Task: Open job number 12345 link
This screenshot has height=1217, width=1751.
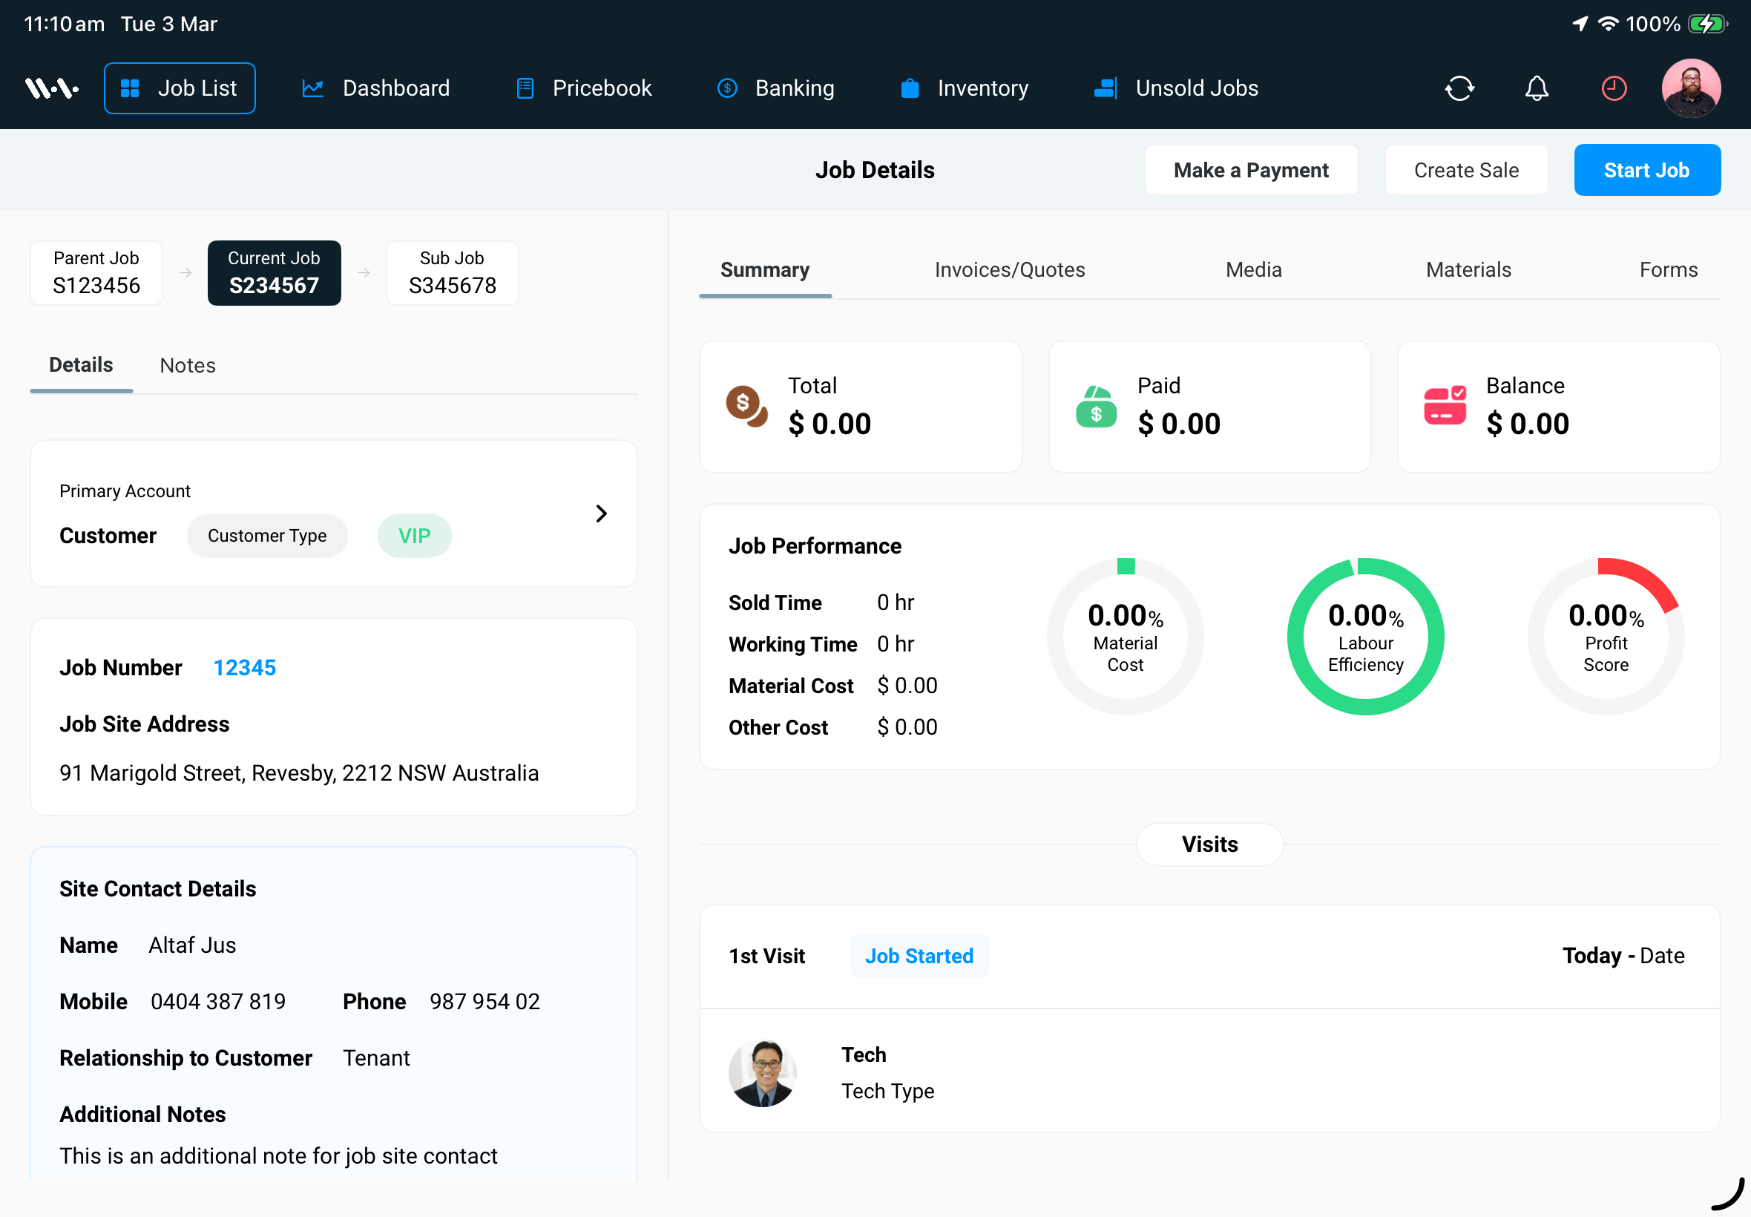Action: tap(244, 667)
